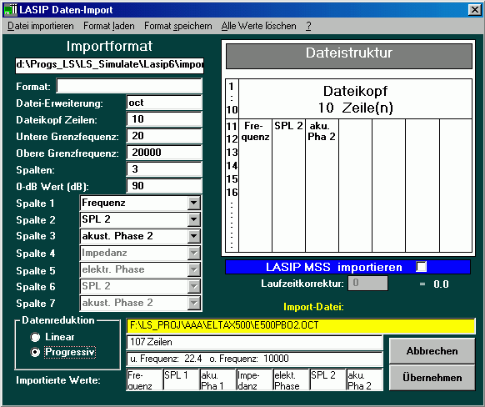
Task: Click the SPL 2 imported value cell
Action: pyautogui.click(x=327, y=379)
